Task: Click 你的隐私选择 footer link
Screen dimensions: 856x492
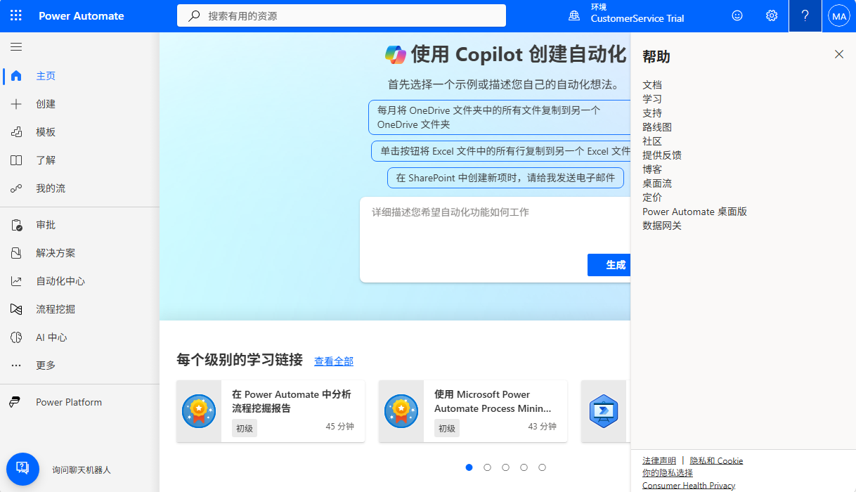Action: [668, 473]
